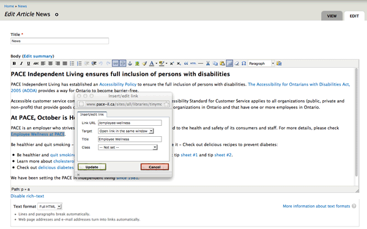The image size is (367, 229).
Task: Open the text color dropdown arrow
Action: [x=156, y=64]
